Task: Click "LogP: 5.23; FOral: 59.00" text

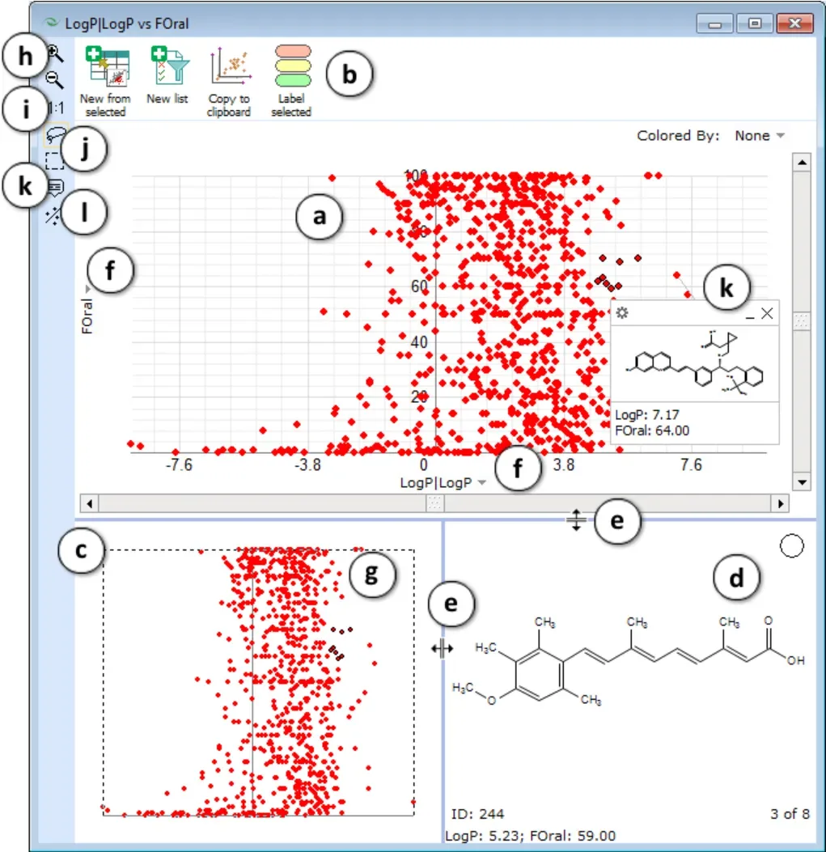Action: (x=531, y=836)
